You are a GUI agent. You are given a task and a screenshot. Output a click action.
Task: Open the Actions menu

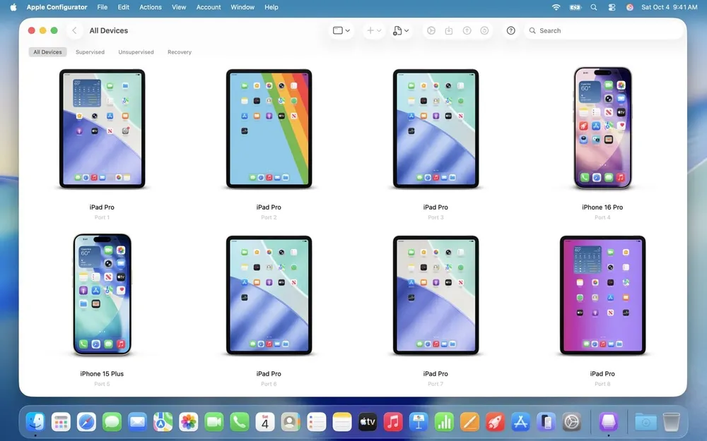click(151, 7)
